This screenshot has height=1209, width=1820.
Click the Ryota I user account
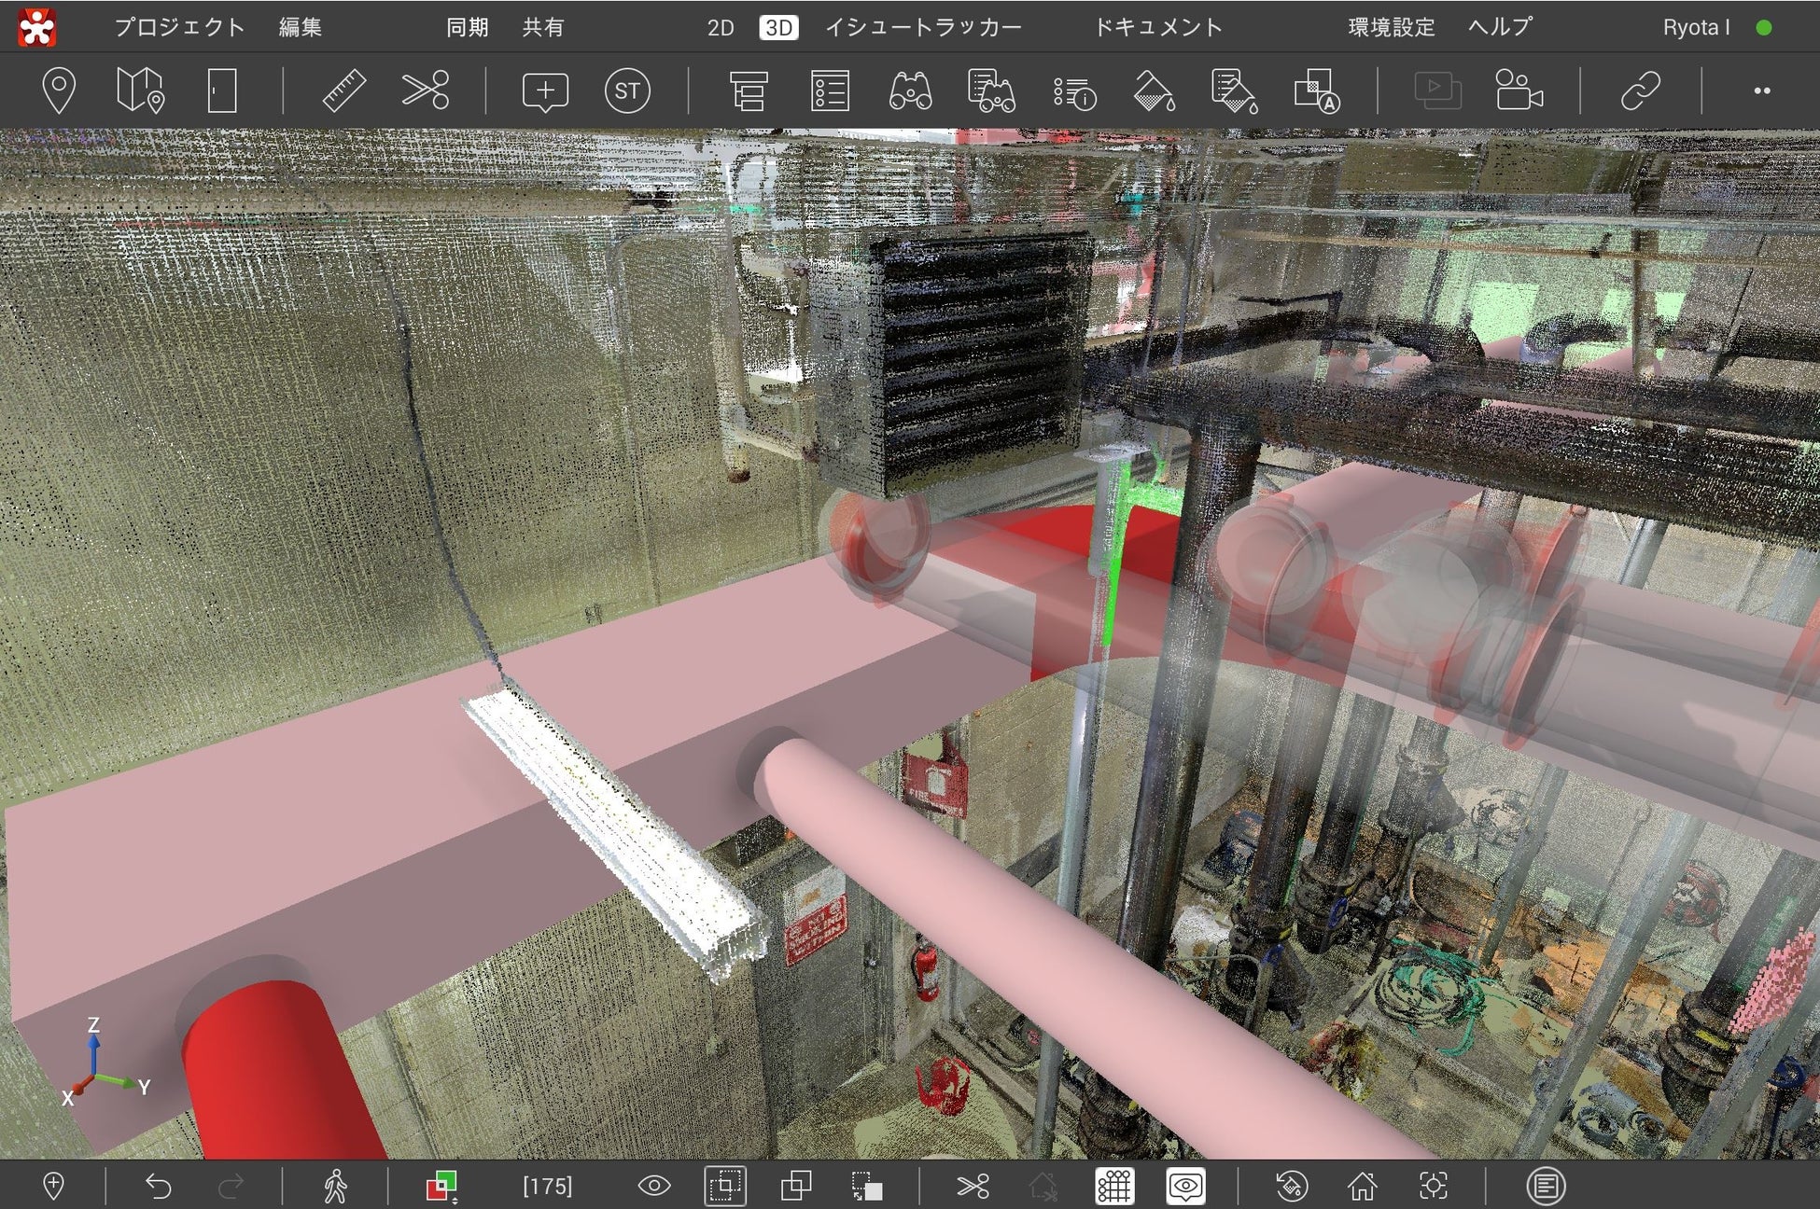pyautogui.click(x=1696, y=27)
